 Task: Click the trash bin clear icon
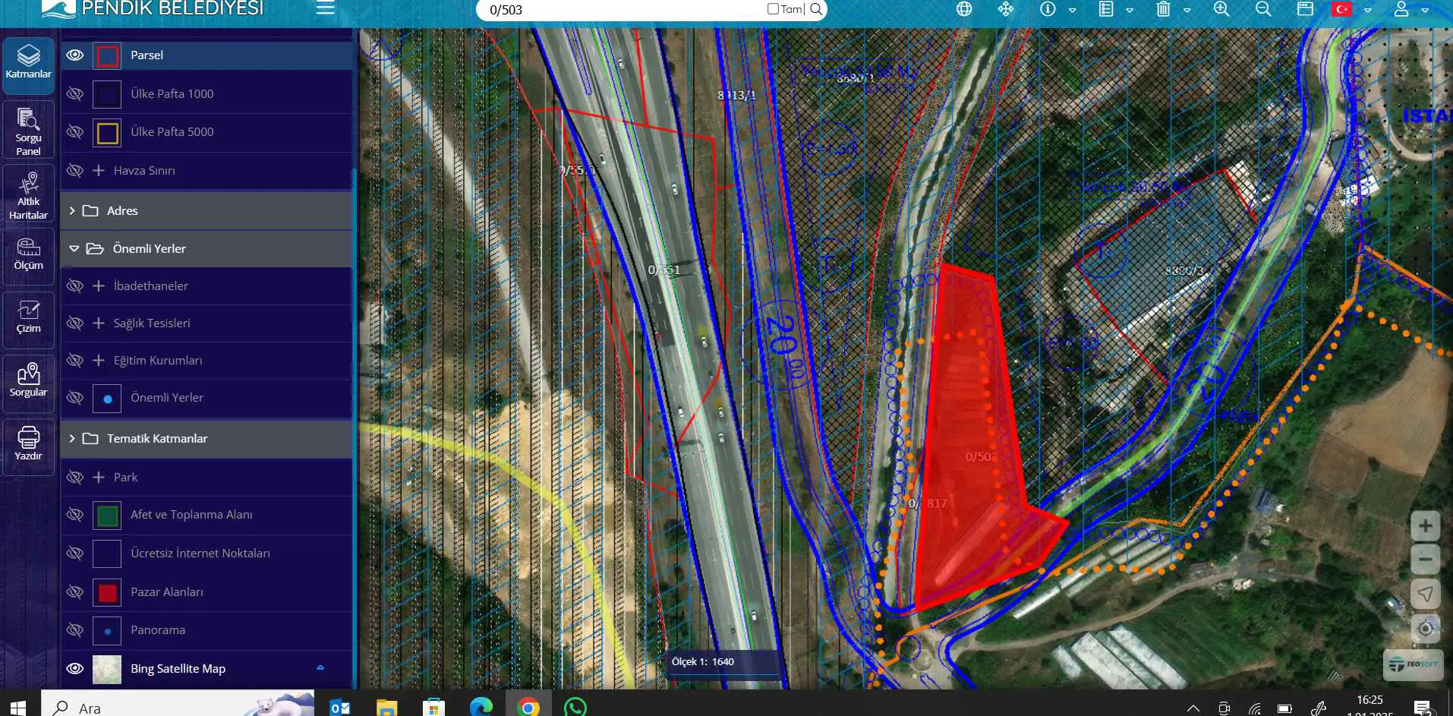[x=1163, y=9]
